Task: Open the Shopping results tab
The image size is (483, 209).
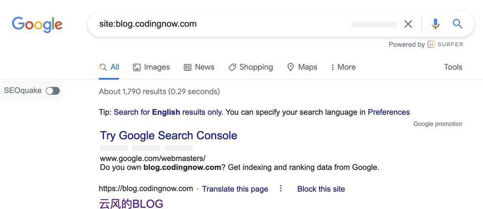Action: 251,67
